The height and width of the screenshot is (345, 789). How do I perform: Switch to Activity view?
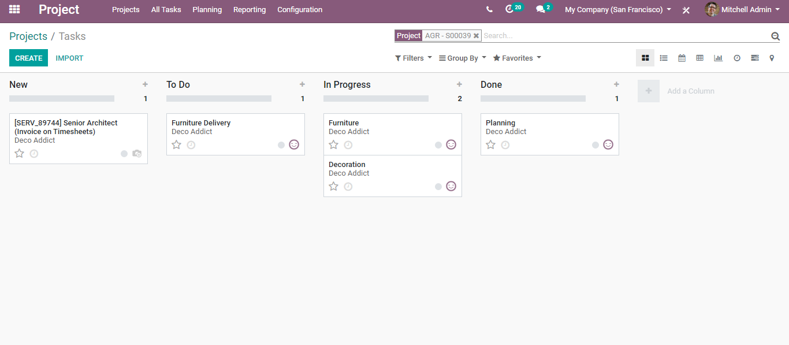pos(736,58)
